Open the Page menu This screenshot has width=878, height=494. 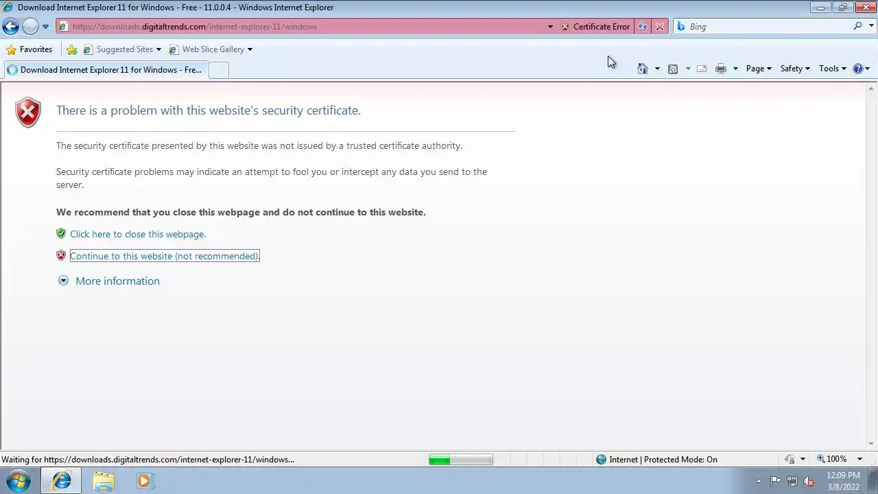(759, 69)
